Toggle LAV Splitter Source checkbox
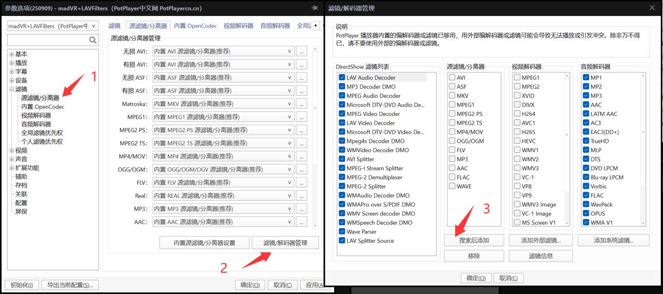The width and height of the screenshot is (663, 294). 342,241
